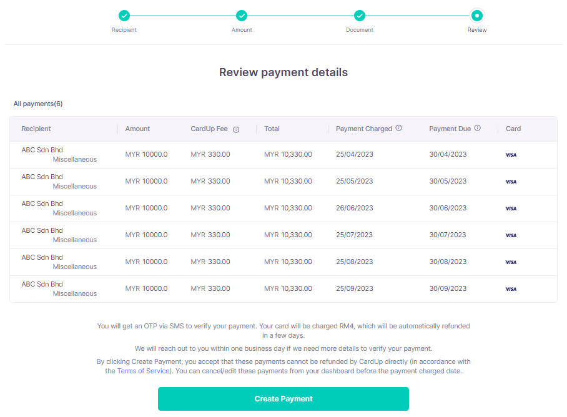Image resolution: width=567 pixels, height=417 pixels.
Task: Open the Recipient step tab
Action: tap(124, 29)
